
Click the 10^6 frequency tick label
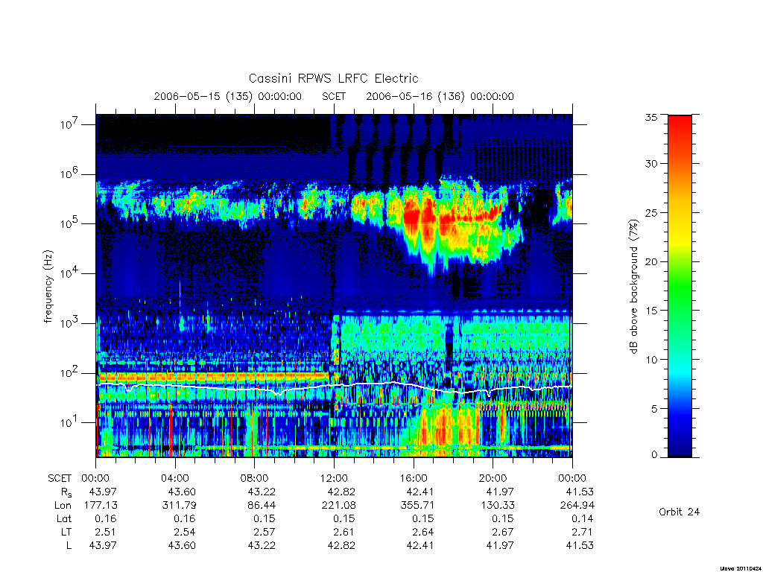click(x=71, y=174)
